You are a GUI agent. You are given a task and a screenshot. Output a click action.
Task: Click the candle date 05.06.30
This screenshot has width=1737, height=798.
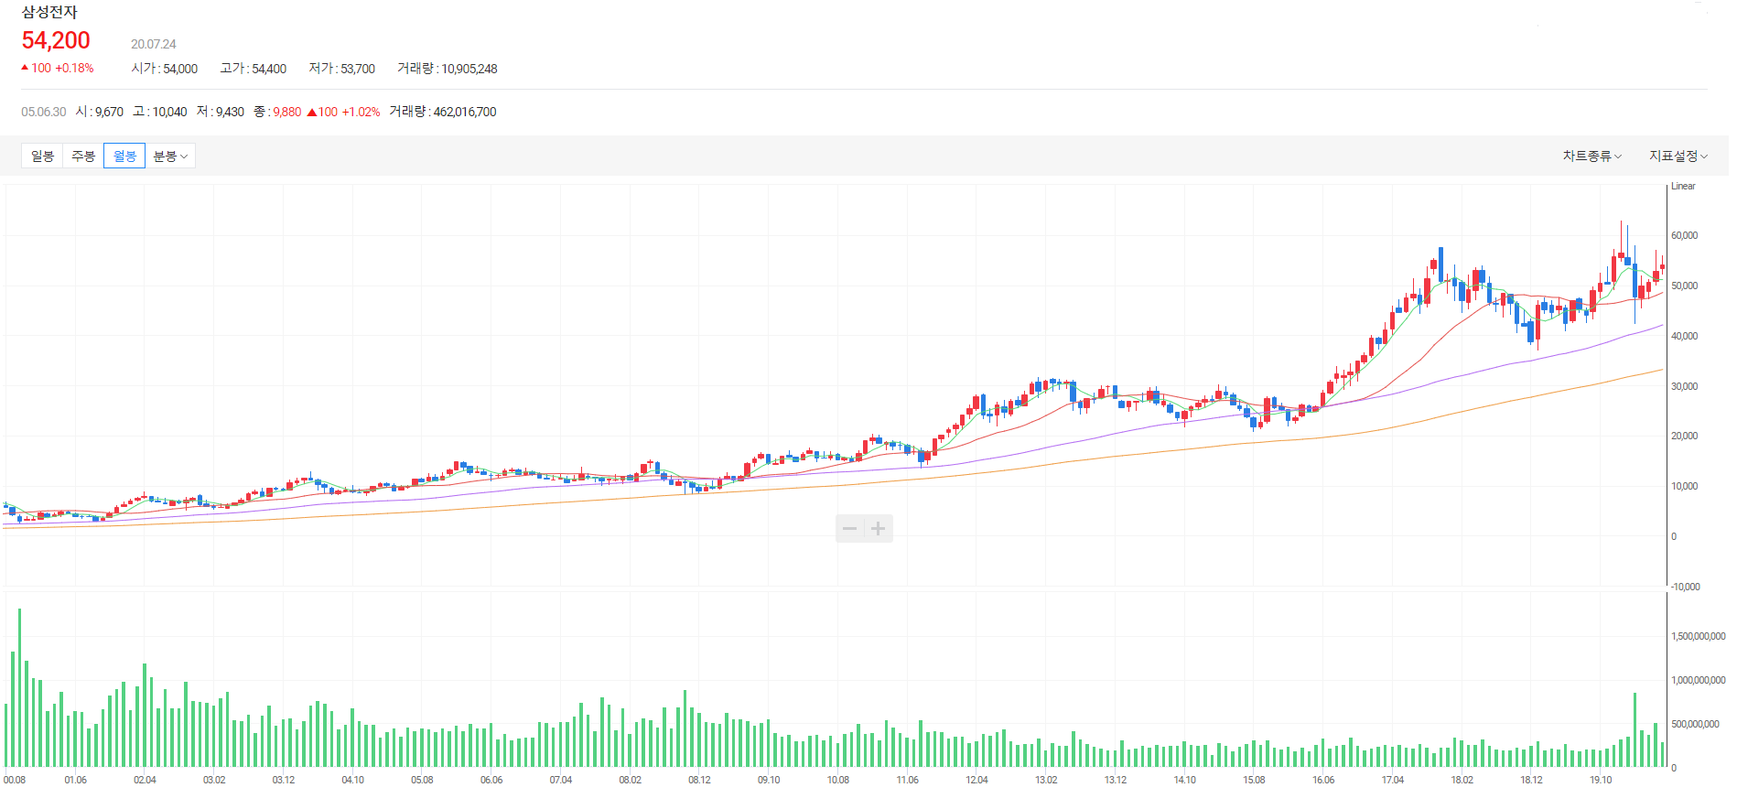click(x=44, y=112)
